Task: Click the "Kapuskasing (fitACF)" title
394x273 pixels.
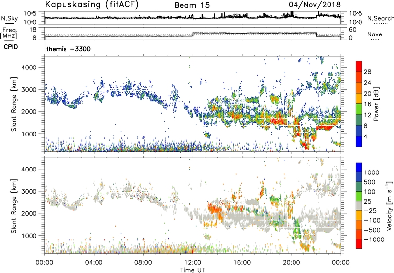Action: click(92, 4)
